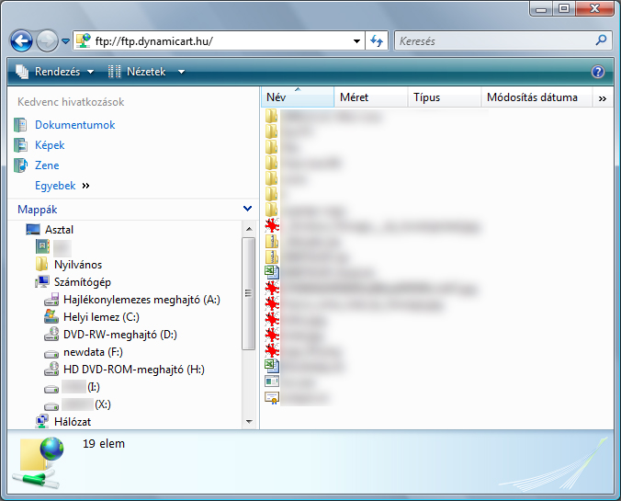
Task: Select Nyilvános folder in tree
Action: click(78, 265)
